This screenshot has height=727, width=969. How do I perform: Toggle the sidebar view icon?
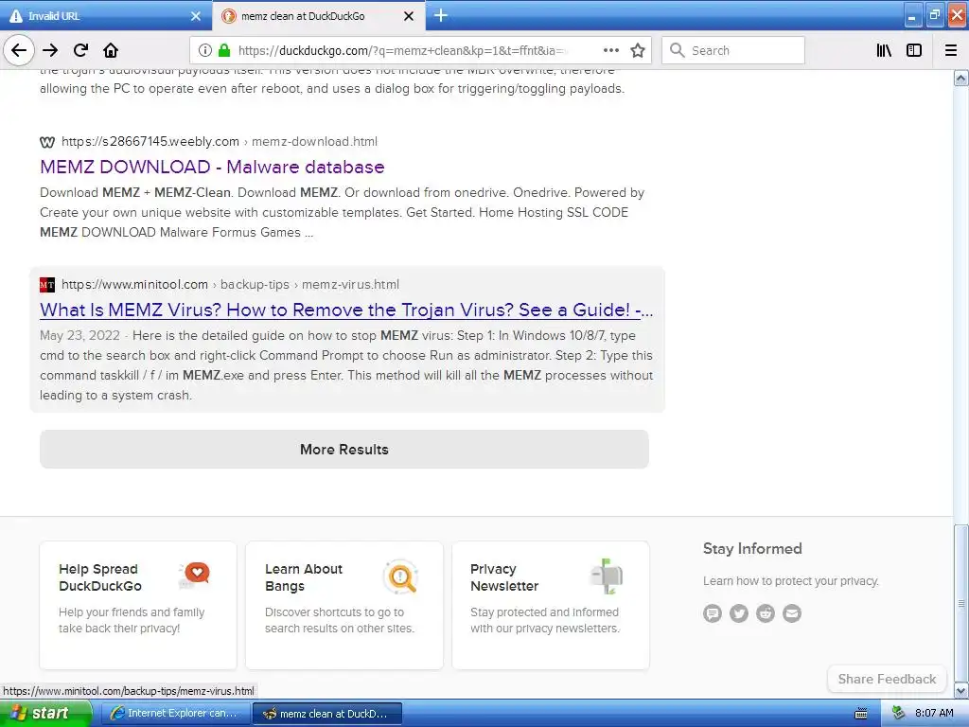click(914, 51)
